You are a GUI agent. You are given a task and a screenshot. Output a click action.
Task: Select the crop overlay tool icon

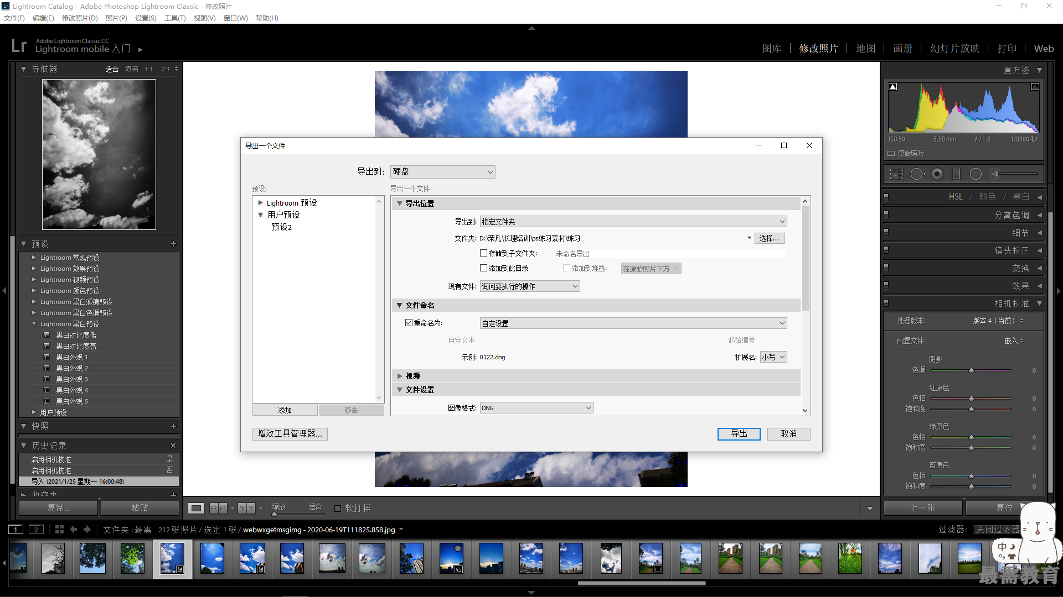896,174
